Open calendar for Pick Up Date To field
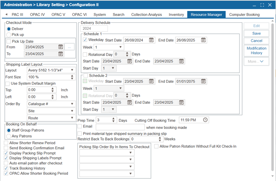 61,54
